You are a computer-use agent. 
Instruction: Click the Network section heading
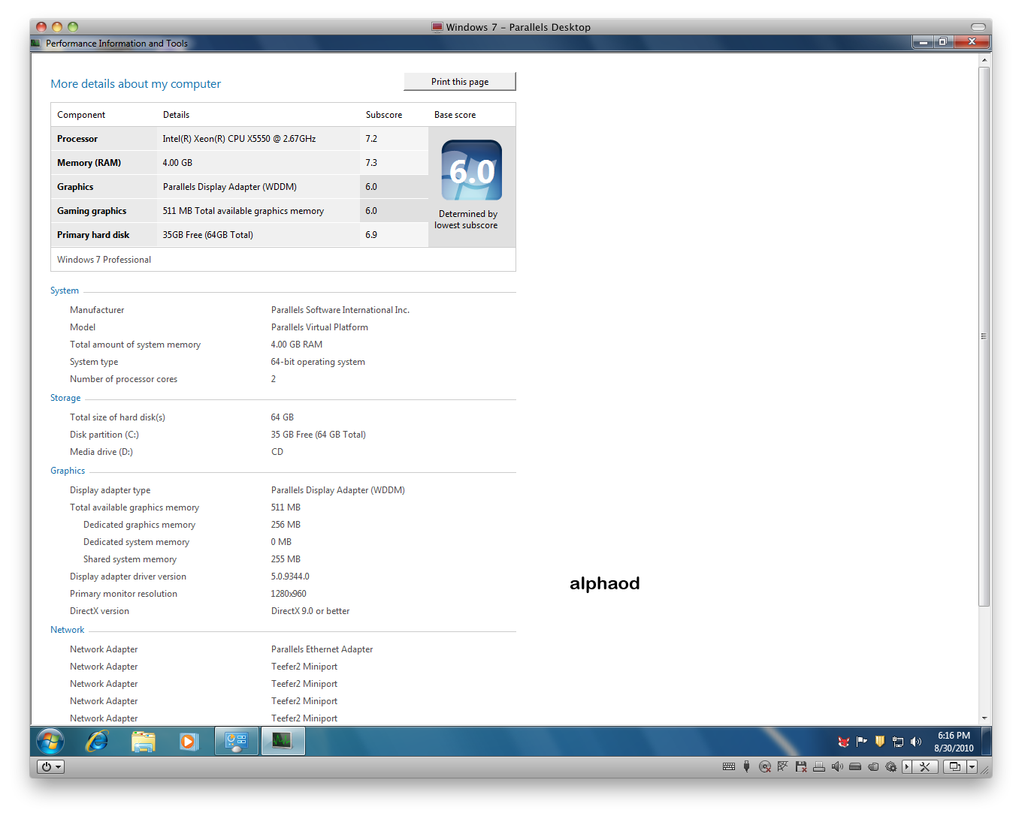click(68, 630)
